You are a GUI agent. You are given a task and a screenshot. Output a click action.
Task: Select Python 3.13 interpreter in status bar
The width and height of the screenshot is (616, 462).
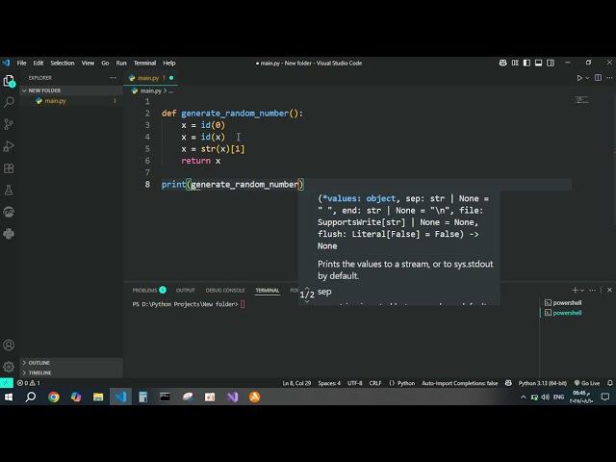pos(543,383)
